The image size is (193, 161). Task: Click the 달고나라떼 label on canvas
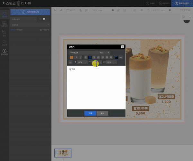pos(141,109)
